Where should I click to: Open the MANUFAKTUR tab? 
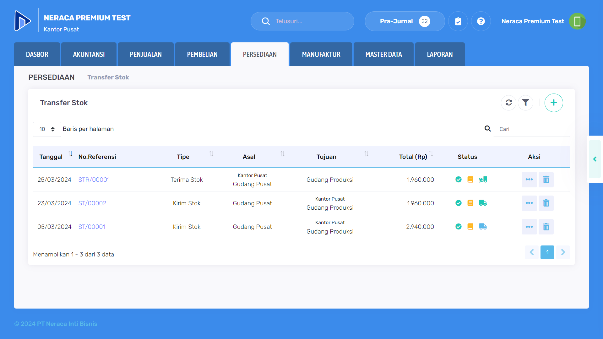[x=321, y=54]
